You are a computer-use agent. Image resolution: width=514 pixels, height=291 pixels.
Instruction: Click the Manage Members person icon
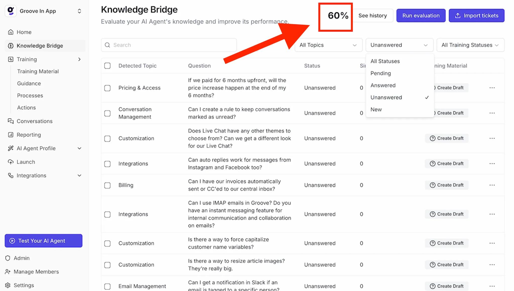[8, 272]
